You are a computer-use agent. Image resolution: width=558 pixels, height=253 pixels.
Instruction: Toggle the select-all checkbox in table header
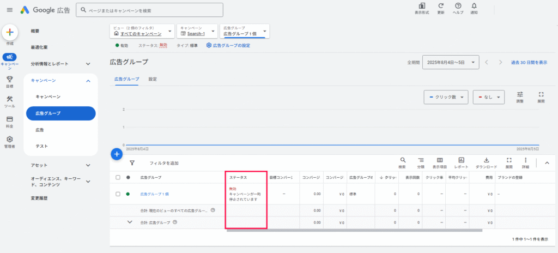tap(118, 177)
